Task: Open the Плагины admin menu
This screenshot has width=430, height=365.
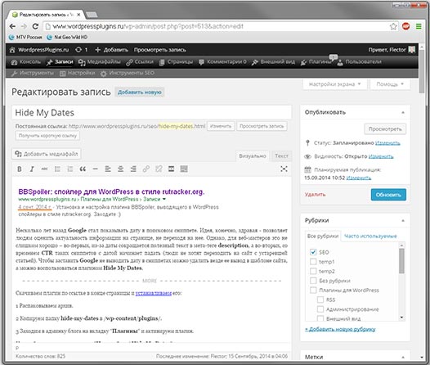Action: coord(316,61)
